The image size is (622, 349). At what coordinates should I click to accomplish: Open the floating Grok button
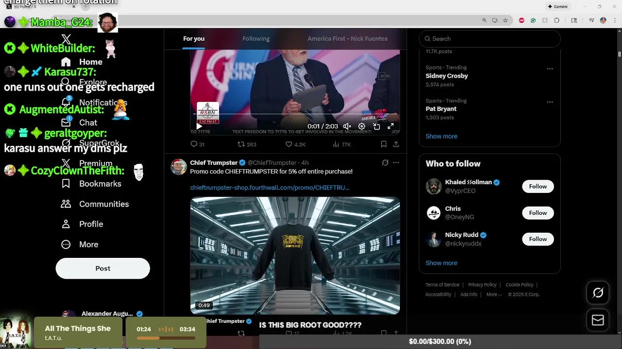[x=598, y=292]
